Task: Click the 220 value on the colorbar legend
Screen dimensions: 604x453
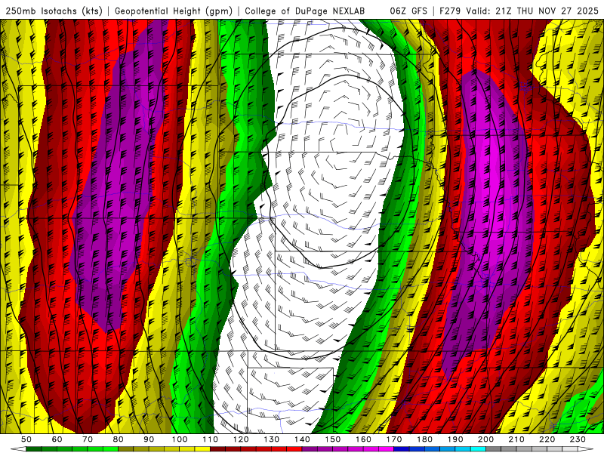Action: click(x=547, y=439)
